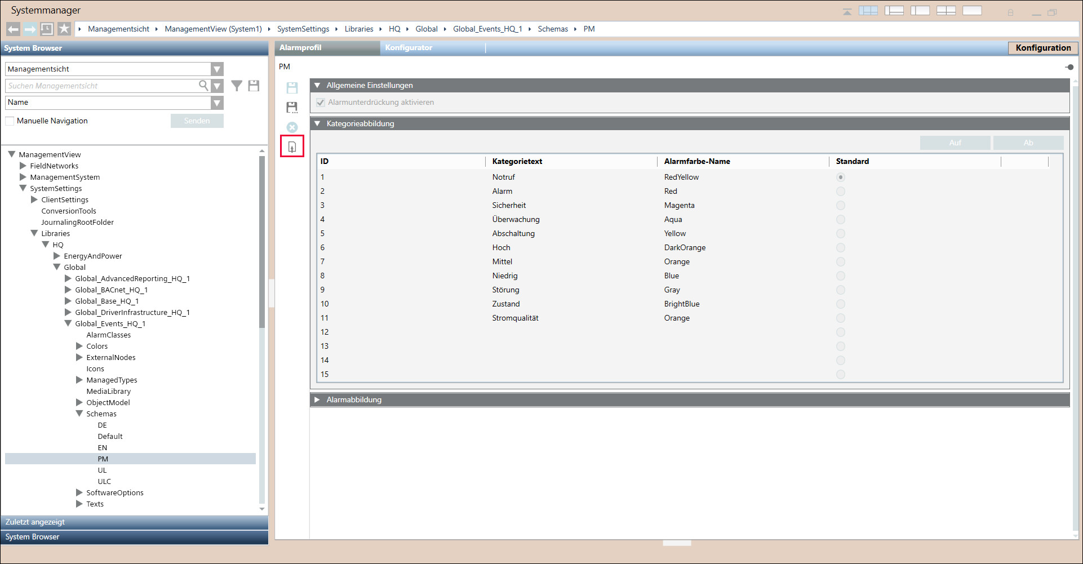Select Standard radio button for Alarm row
This screenshot has height=564, width=1083.
point(840,192)
